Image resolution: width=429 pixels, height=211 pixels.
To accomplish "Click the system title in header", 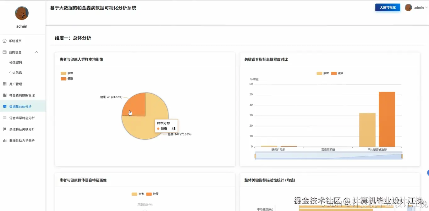I will point(93,8).
